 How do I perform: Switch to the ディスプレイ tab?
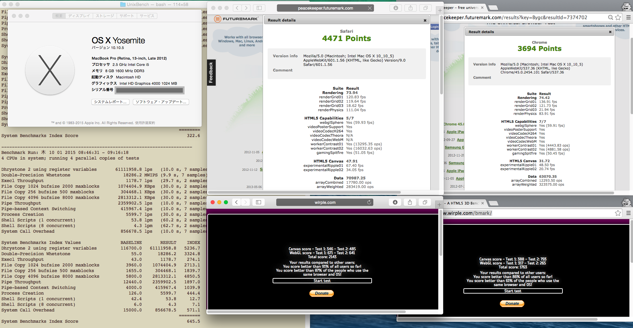click(79, 16)
